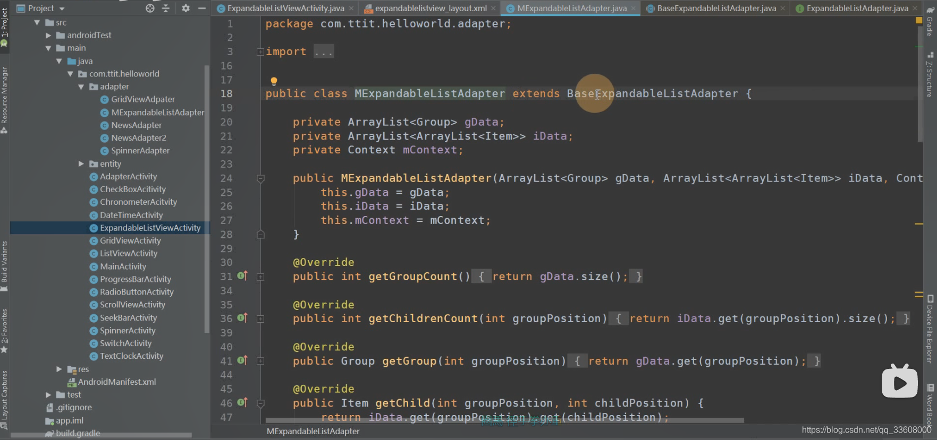Collapse the src folder
Image resolution: width=937 pixels, height=440 pixels.
coord(37,22)
